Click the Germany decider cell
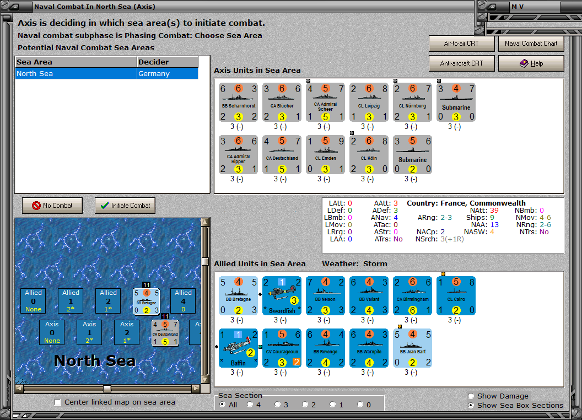The height and width of the screenshot is (420, 582). pos(168,73)
